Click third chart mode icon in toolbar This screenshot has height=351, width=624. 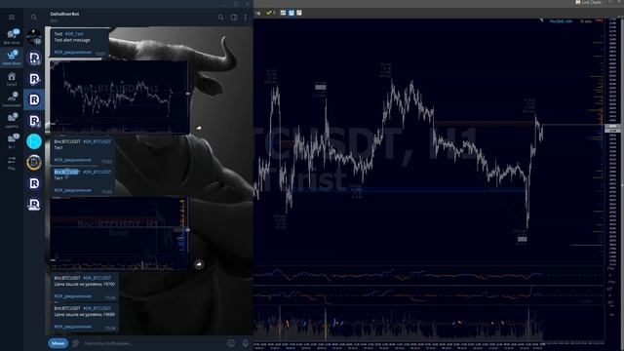point(299,13)
